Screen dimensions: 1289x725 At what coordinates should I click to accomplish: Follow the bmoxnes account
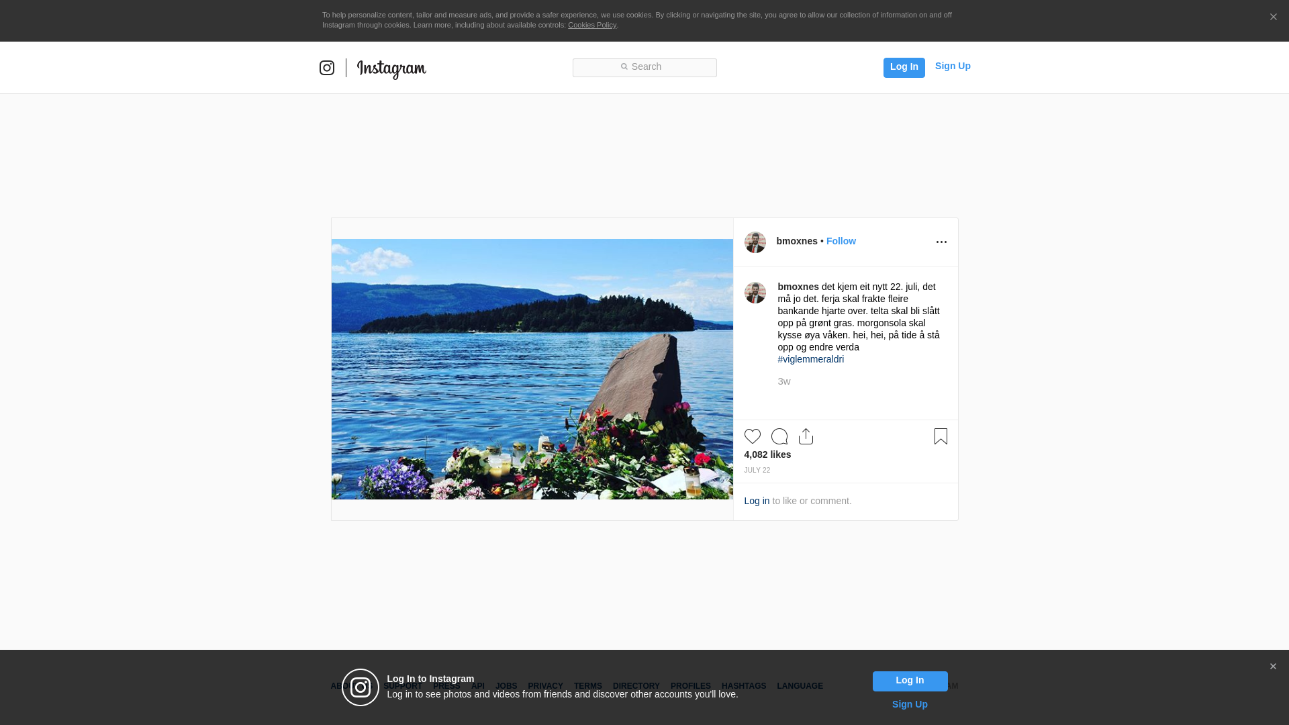(841, 241)
